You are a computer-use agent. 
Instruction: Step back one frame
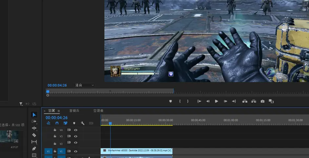208,101
